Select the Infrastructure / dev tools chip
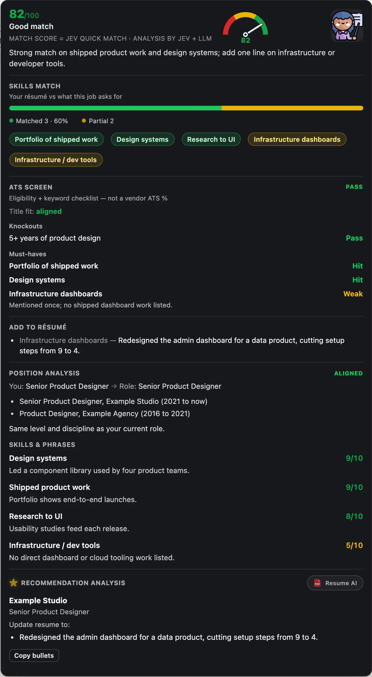Image resolution: width=372 pixels, height=677 pixels. tap(56, 160)
